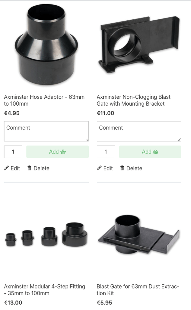191x310 pixels.
Task: Click the pencil icon for Hose Adaptor edit
Action: (6, 168)
